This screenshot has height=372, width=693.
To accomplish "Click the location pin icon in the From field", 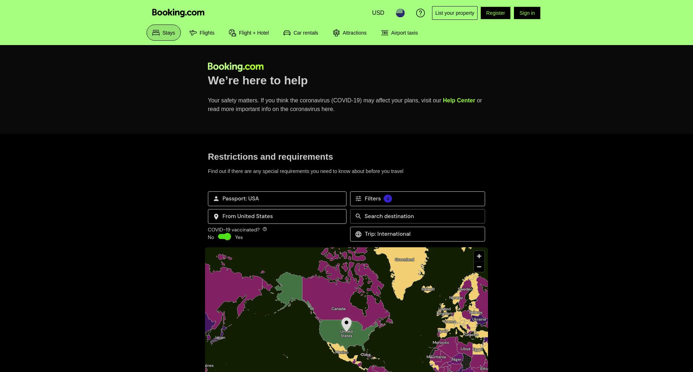I will point(216,217).
